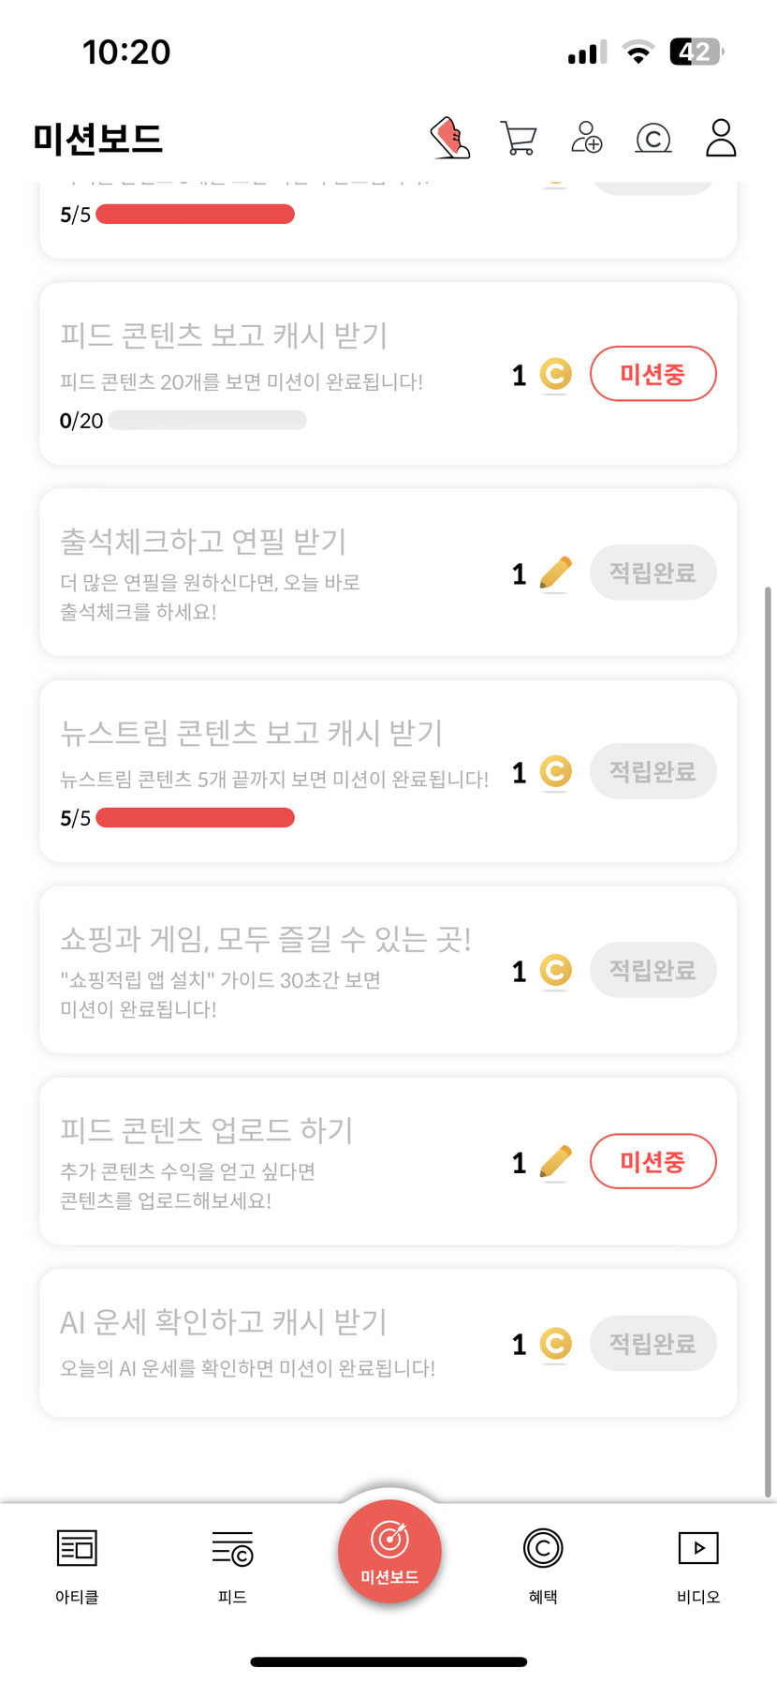Tap the invite friend icon
Image resolution: width=777 pixels, height=1683 pixels.
point(587,138)
